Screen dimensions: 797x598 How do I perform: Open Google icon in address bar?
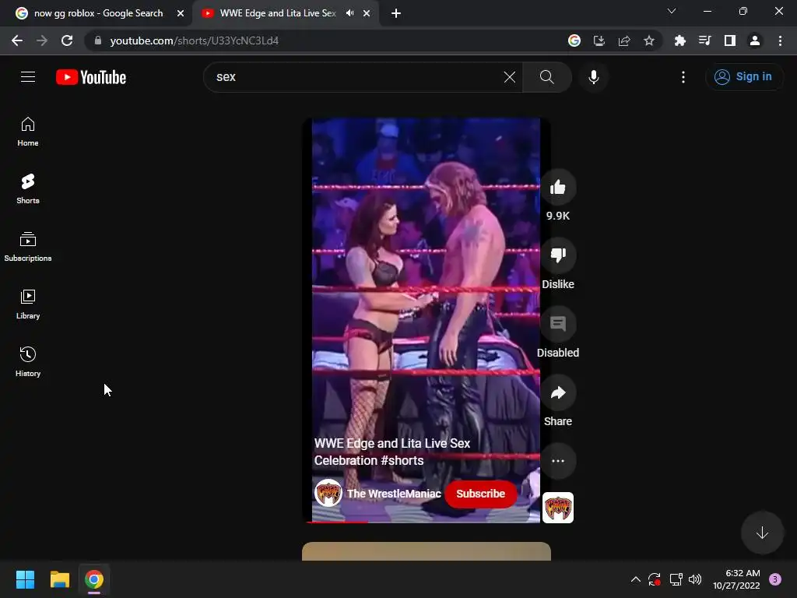coord(574,40)
